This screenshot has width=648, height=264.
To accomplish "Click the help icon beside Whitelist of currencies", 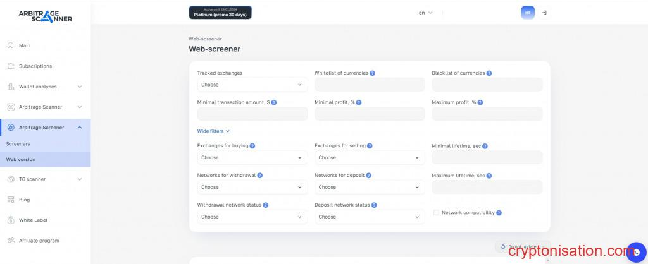I will click(372, 73).
